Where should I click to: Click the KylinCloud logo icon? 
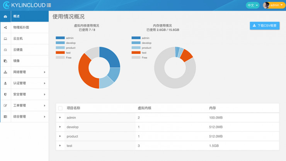click(6, 5)
